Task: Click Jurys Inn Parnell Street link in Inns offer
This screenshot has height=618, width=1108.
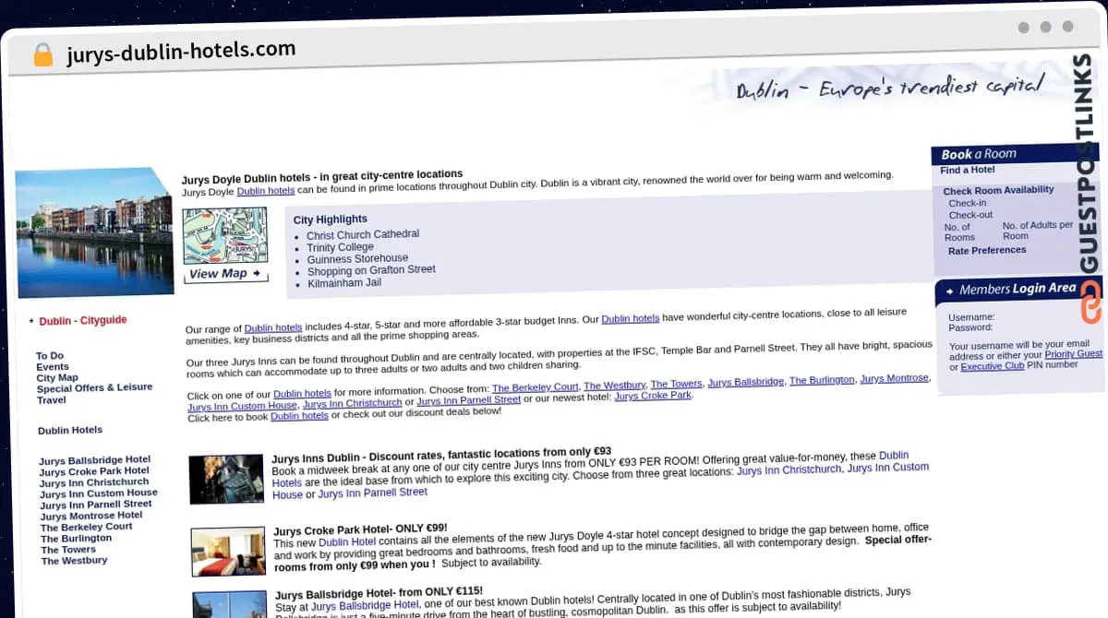Action: [x=373, y=493]
